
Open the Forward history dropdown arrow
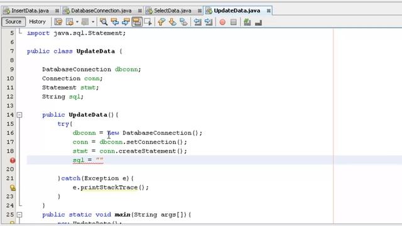coord(93,22)
